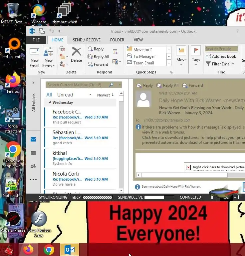Click the zoom slider in status bar
Screen dimensions: 245x256
tap(238, 197)
